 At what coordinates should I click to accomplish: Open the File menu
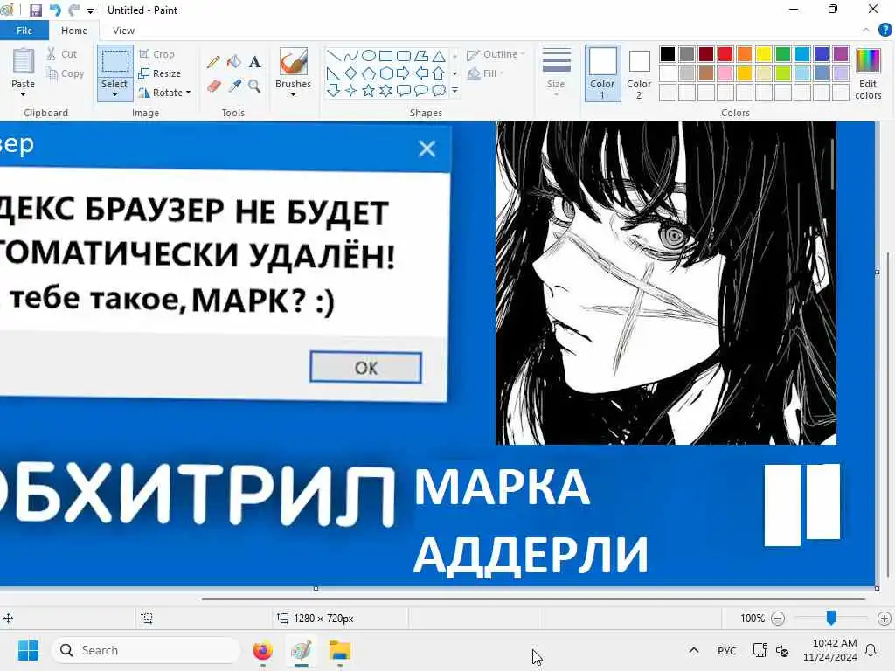24,31
